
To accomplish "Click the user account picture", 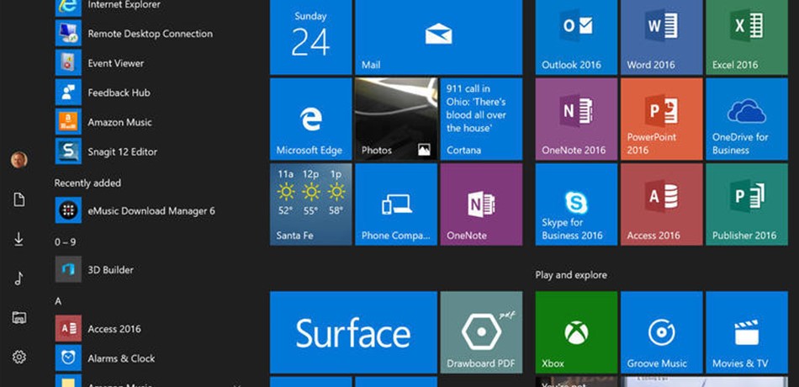I will (x=19, y=160).
